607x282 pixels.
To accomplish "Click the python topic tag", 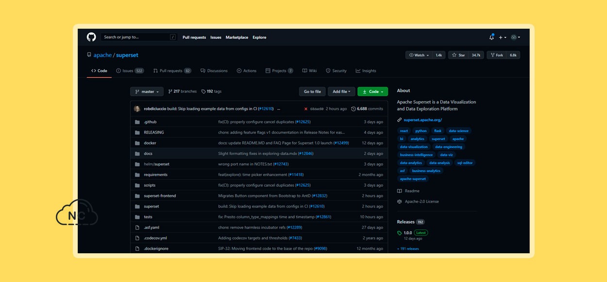I will pos(421,131).
